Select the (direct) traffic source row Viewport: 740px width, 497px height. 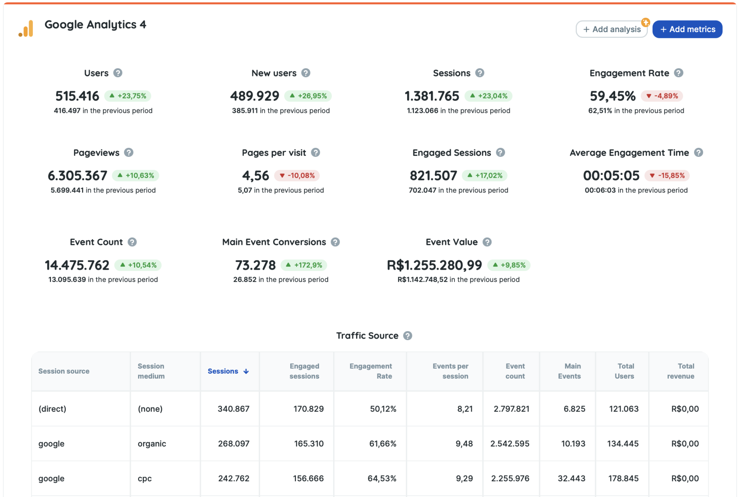tap(53, 409)
